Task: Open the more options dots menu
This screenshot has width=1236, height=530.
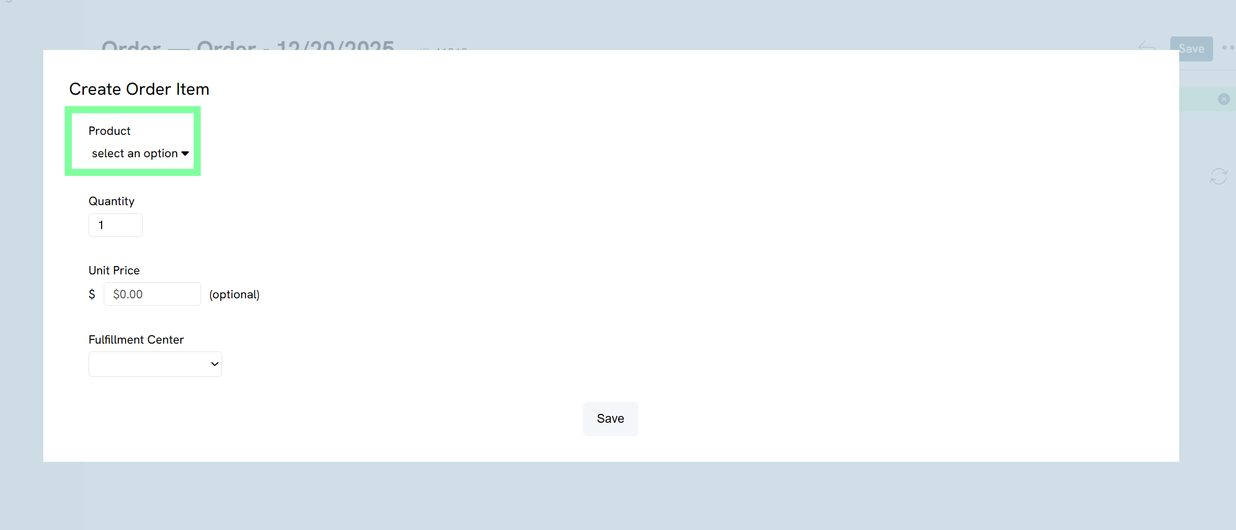Action: (x=1228, y=48)
